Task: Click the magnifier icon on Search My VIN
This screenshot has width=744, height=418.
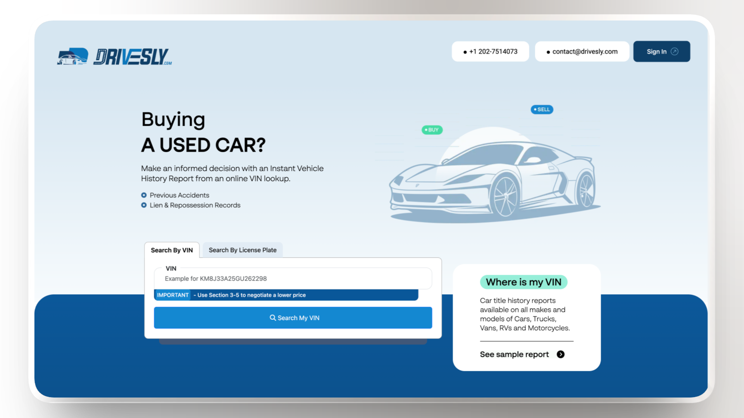Action: (x=273, y=318)
